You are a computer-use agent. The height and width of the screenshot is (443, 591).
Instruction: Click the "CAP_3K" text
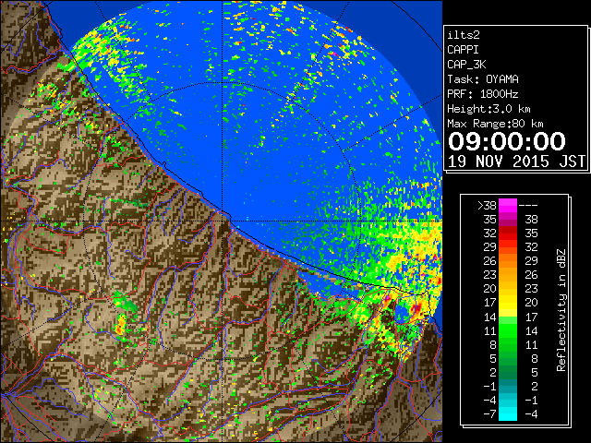(466, 65)
